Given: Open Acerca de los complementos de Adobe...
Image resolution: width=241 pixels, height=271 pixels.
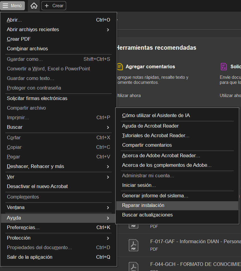Looking at the screenshot, I should coord(177,165).
